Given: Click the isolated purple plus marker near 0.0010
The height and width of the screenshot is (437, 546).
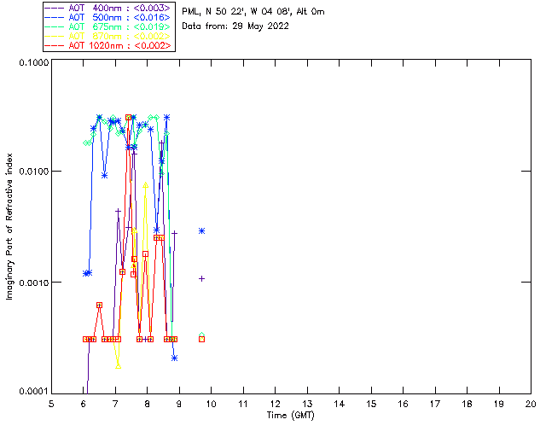Looking at the screenshot, I should [x=201, y=279].
